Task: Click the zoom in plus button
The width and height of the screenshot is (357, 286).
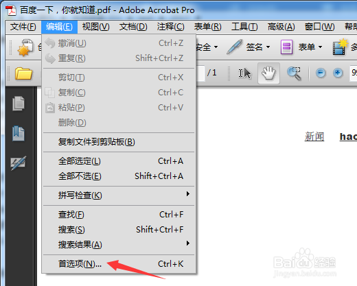Action: [338, 73]
